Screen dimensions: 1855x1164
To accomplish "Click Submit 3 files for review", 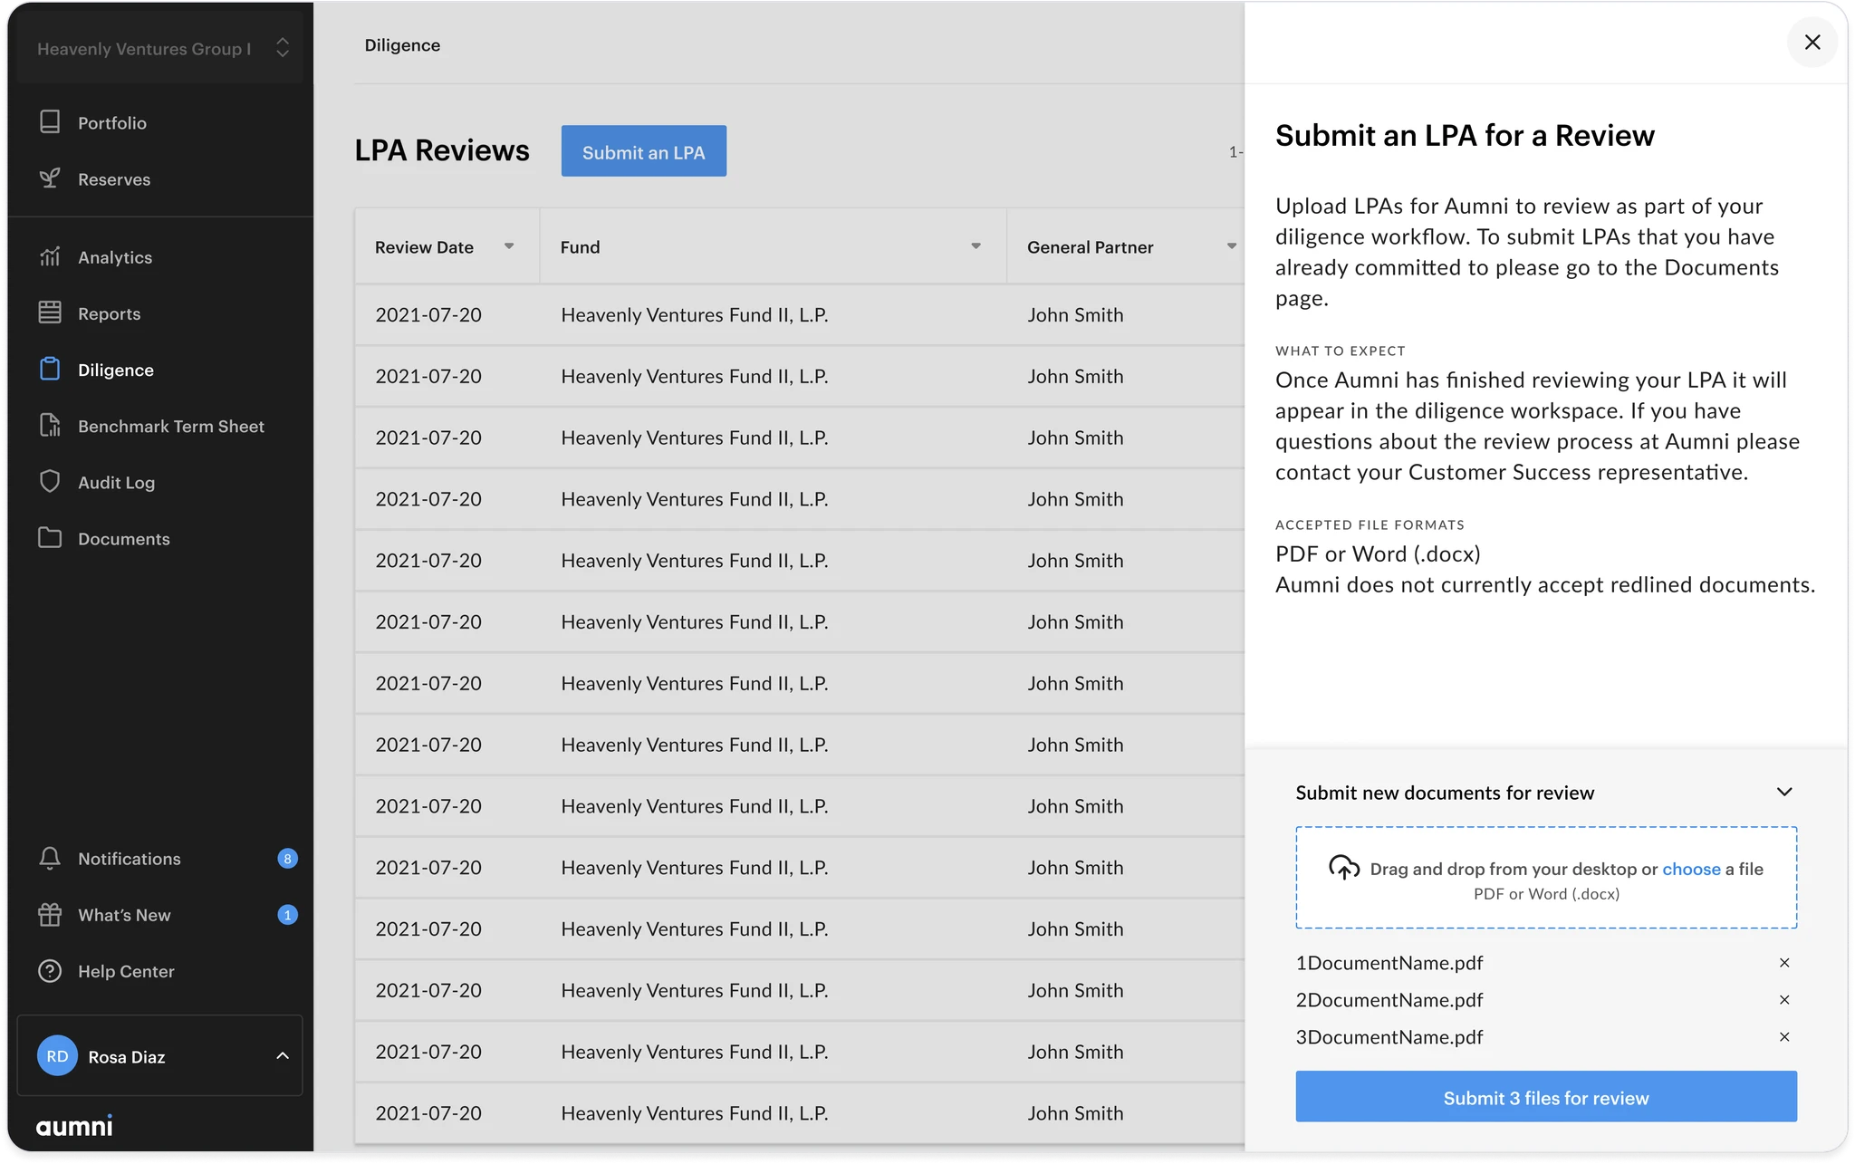I will tap(1546, 1097).
